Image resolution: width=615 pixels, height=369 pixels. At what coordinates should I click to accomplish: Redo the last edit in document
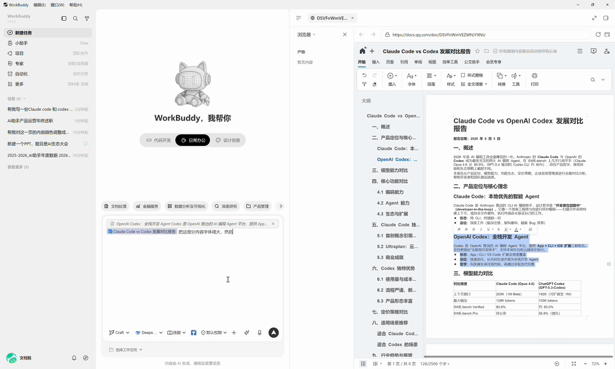tap(374, 76)
